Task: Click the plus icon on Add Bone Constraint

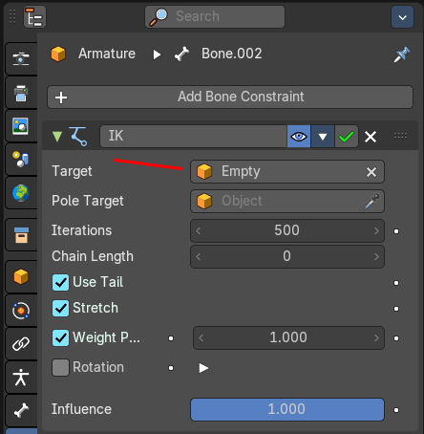Action: pyautogui.click(x=61, y=98)
